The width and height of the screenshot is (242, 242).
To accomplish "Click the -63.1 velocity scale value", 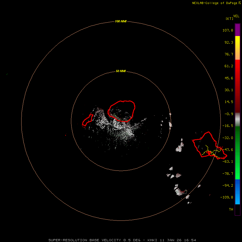I will [x=228, y=162].
